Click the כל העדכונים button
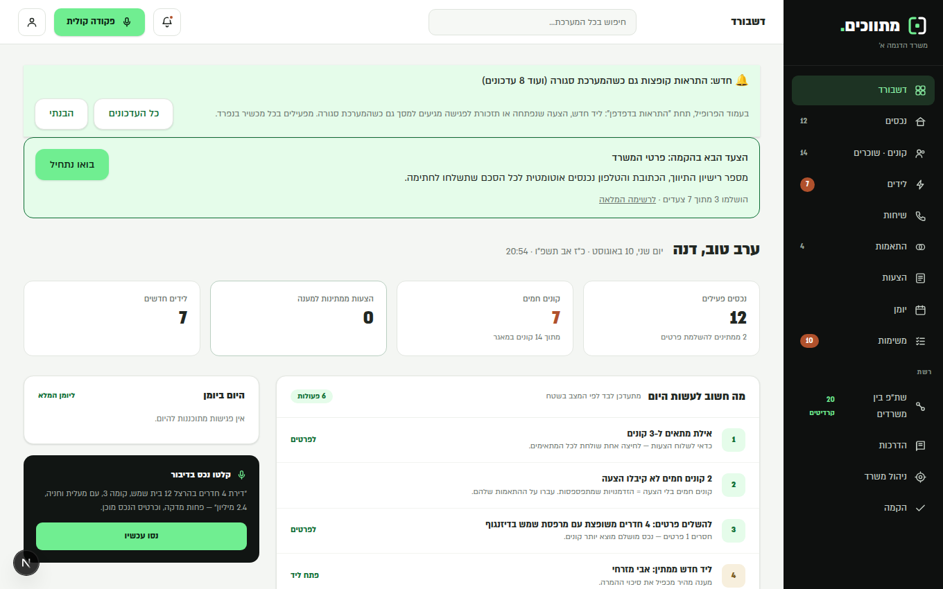Viewport: 943px width, 589px height. click(x=134, y=114)
